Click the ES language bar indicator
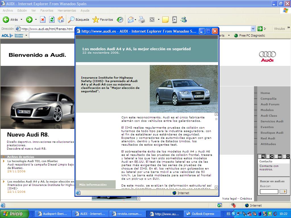Image resolution: width=291 pixels, height=218 pixels. (228, 214)
